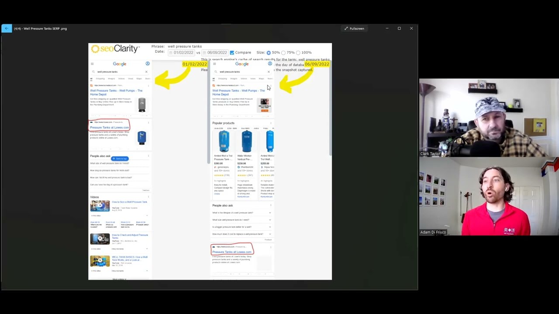Open the hamburger menu in the 01/02/2022 Google snapshot

(x=92, y=64)
